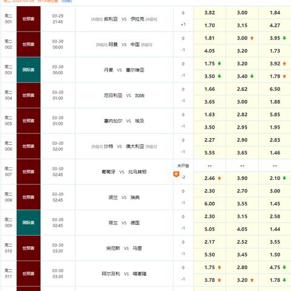291x291 pixels.
Task: Open team page for 叙利亚
Action: pyautogui.click(x=111, y=19)
